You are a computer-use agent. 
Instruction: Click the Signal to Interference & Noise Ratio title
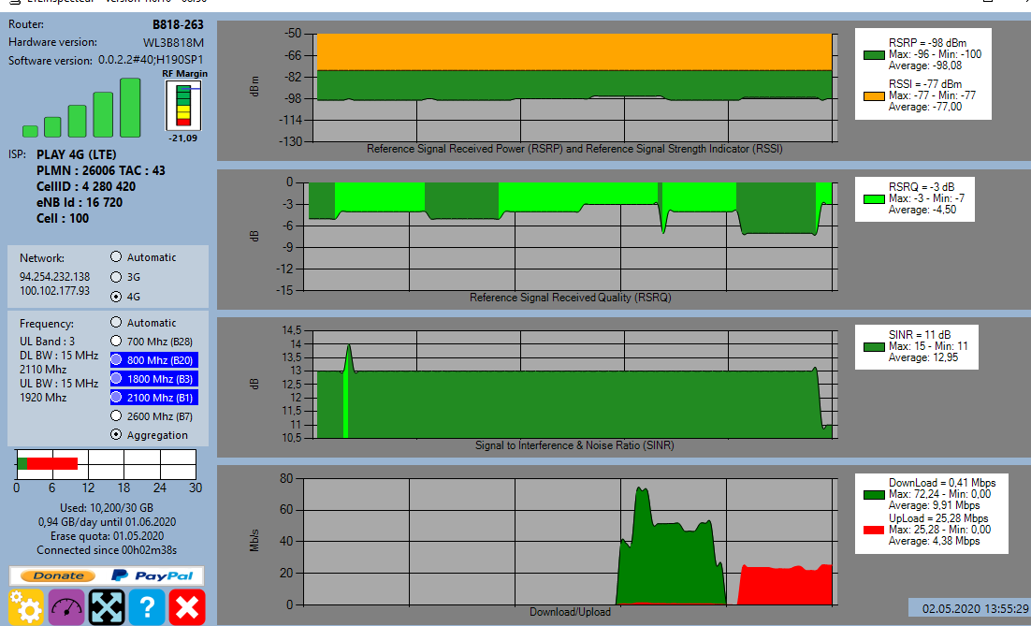(x=574, y=445)
